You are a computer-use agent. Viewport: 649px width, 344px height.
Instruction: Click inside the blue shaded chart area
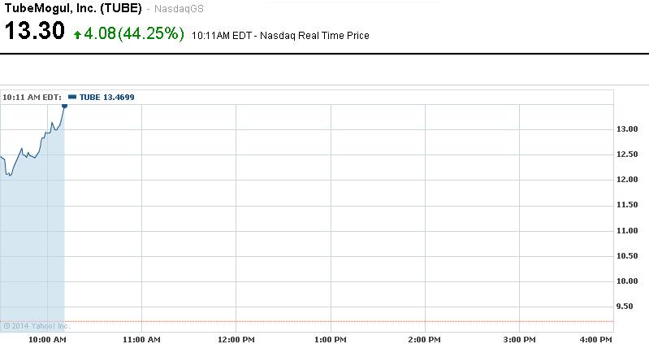tap(32, 244)
